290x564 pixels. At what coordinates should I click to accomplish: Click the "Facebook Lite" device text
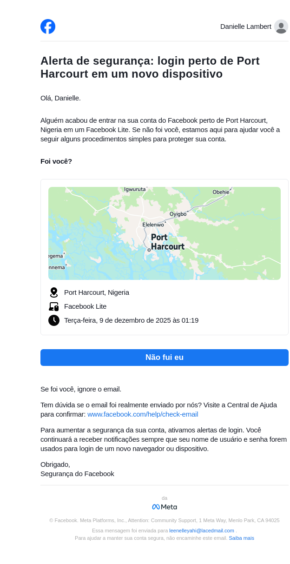coord(85,306)
